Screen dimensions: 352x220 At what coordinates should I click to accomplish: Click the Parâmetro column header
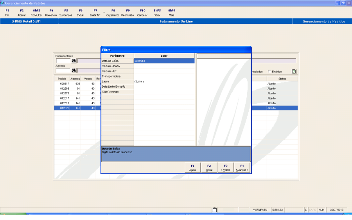(x=117, y=56)
